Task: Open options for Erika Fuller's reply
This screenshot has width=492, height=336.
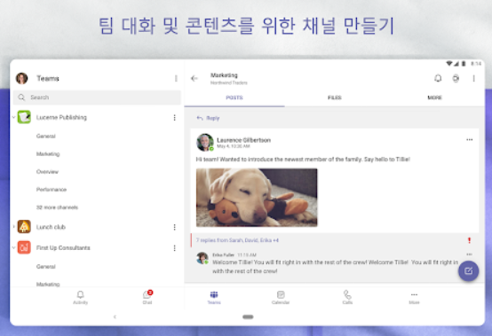Action: click(x=469, y=254)
